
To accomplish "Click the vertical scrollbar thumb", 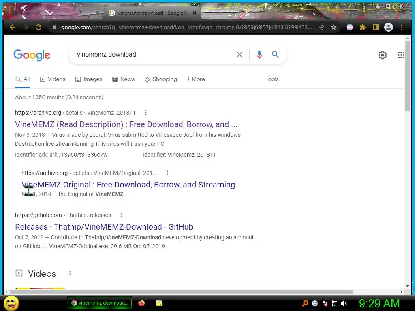I will point(407,76).
